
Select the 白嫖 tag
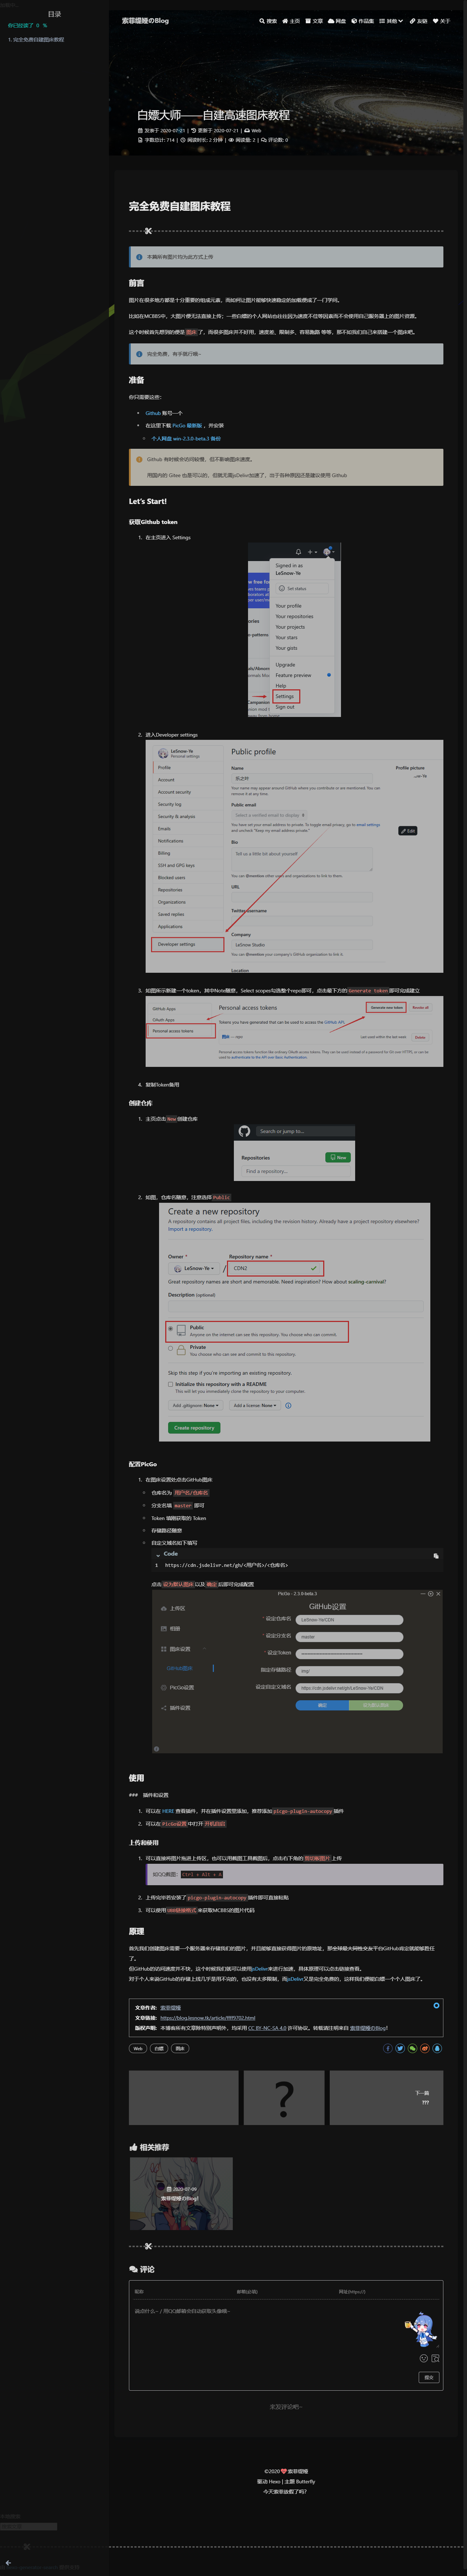tap(159, 2048)
